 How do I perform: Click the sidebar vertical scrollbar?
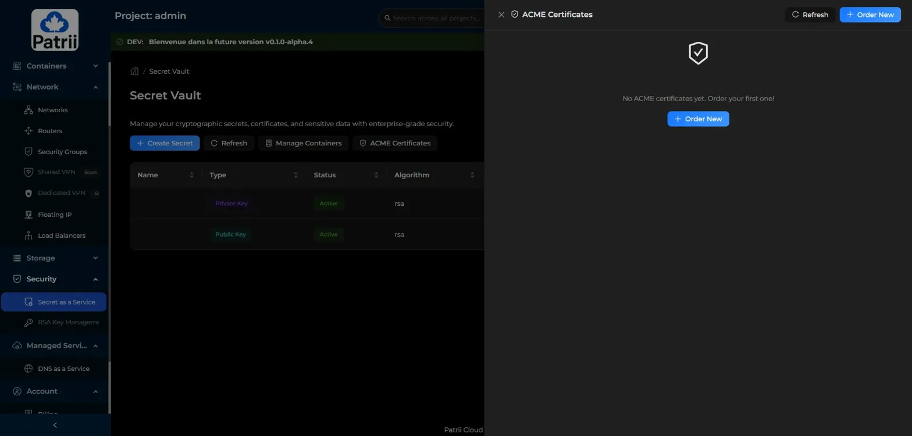pos(109,93)
